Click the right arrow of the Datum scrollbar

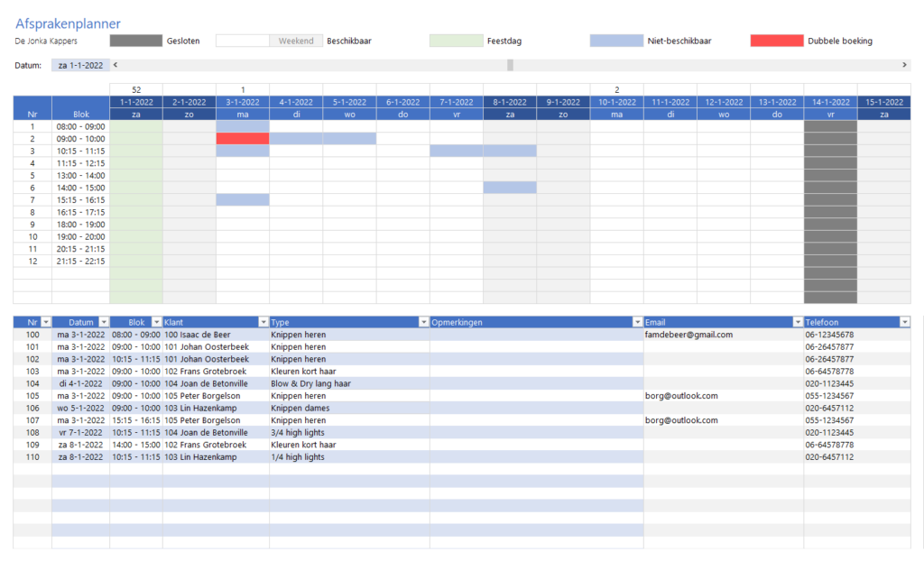pos(905,64)
